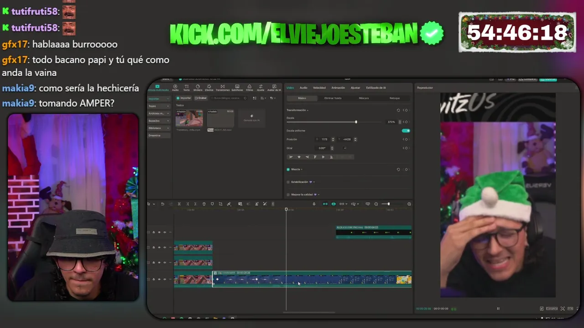Screen dimensions: 584x328
Task: Switch the media list to grid view
Action: point(255,98)
